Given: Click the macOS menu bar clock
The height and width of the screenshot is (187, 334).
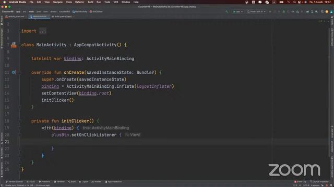Looking at the screenshot, I should 320,2.
